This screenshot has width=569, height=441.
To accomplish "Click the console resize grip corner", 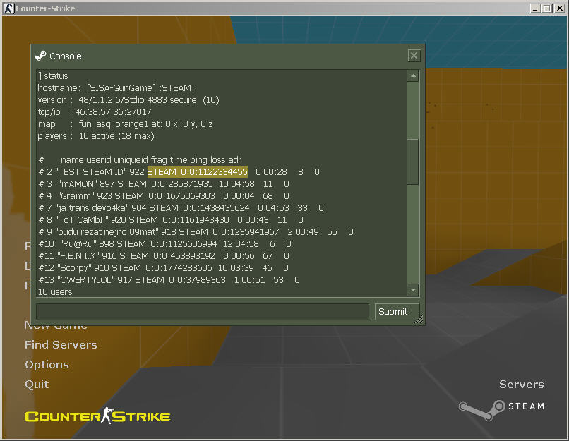I will tap(419, 319).
